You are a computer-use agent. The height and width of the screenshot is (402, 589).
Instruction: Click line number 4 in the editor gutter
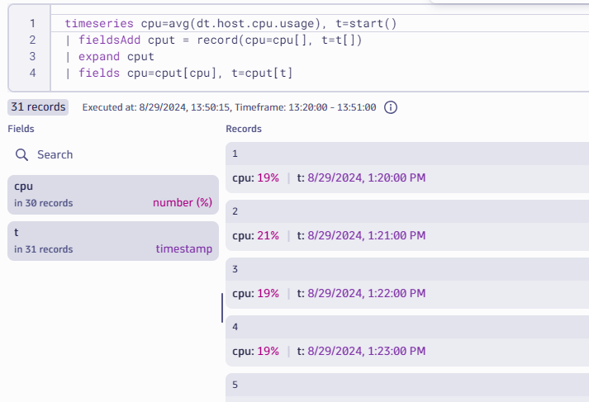tap(32, 73)
